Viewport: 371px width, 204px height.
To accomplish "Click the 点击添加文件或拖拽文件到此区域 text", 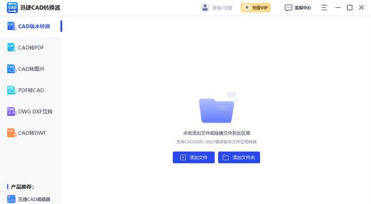I will (216, 133).
